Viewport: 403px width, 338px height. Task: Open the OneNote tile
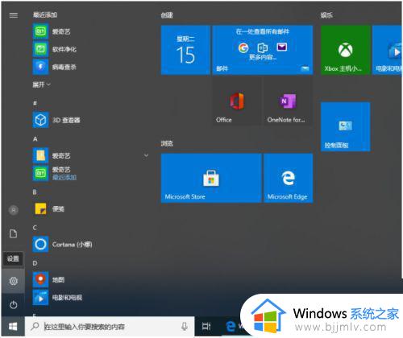(288, 101)
